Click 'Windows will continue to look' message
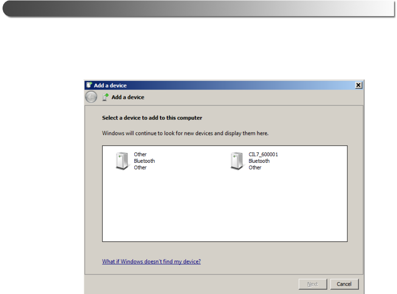 pos(185,133)
